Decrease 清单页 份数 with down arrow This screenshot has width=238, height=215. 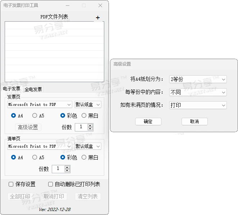(67, 171)
